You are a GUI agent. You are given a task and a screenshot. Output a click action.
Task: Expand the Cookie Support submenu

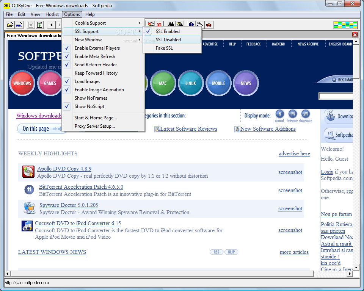click(x=103, y=23)
